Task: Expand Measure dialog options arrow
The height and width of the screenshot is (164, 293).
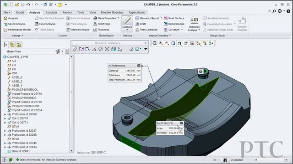Action: [146, 49]
